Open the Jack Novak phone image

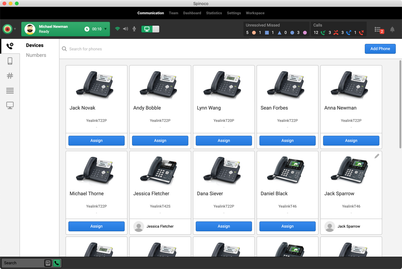click(x=94, y=85)
